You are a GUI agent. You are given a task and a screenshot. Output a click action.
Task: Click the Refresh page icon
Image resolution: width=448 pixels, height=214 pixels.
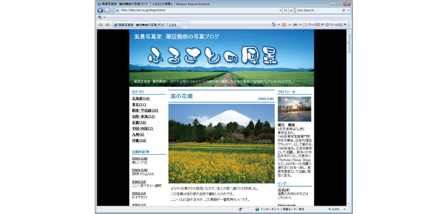(x=285, y=10)
